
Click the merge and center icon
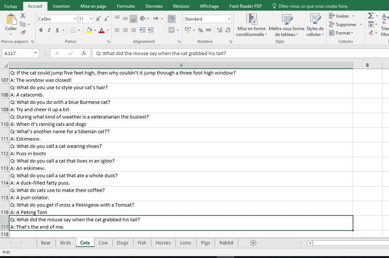[171, 30]
